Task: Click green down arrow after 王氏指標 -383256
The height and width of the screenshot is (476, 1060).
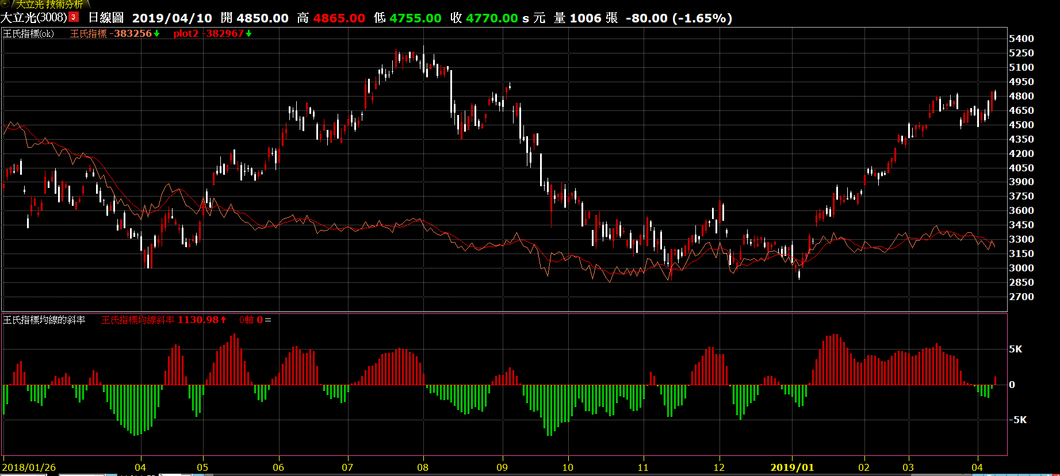Action: click(156, 34)
